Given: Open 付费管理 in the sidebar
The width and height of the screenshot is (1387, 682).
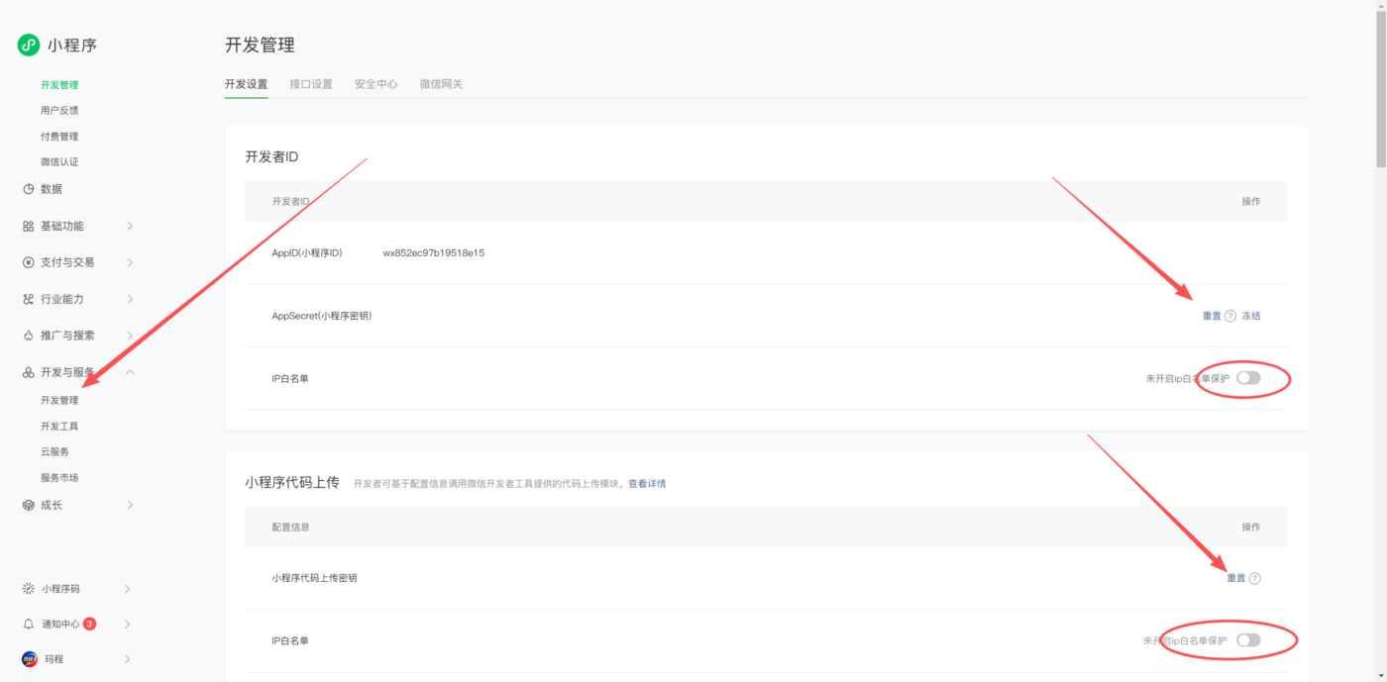Looking at the screenshot, I should pyautogui.click(x=59, y=137).
